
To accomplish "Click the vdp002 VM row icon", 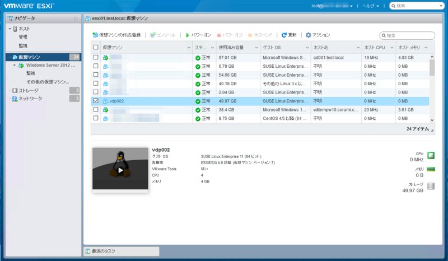I will coord(105,101).
